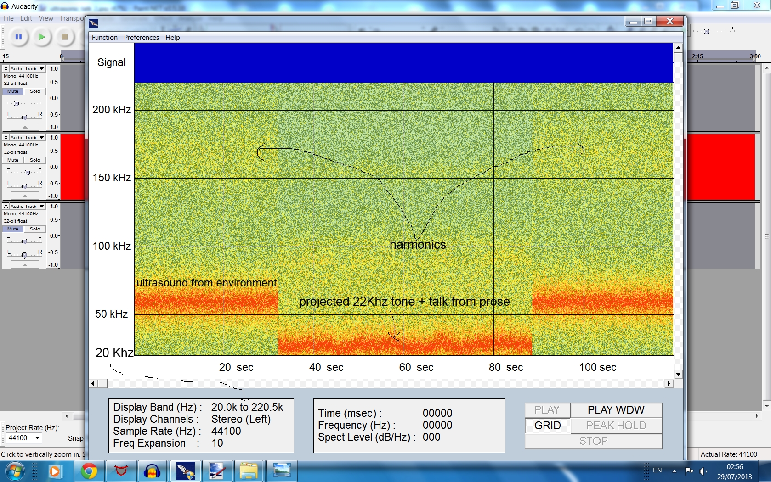This screenshot has width=771, height=482.
Task: Click the system volume speaker icon
Action: 703,471
